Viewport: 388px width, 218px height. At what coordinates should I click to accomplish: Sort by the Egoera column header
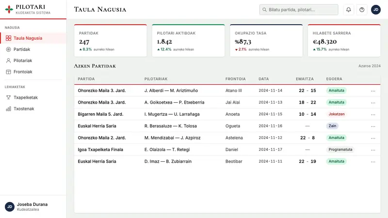click(x=334, y=79)
